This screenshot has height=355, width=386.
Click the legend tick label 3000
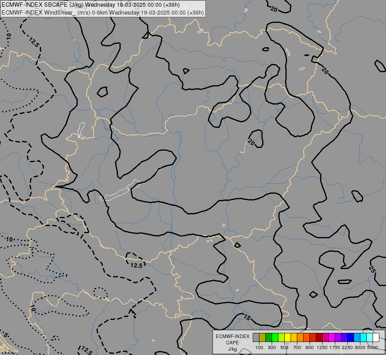[x=360, y=348]
